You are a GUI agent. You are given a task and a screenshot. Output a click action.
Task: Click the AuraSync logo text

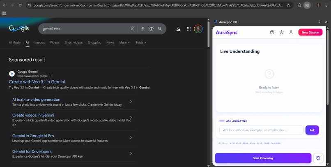pos(227,32)
